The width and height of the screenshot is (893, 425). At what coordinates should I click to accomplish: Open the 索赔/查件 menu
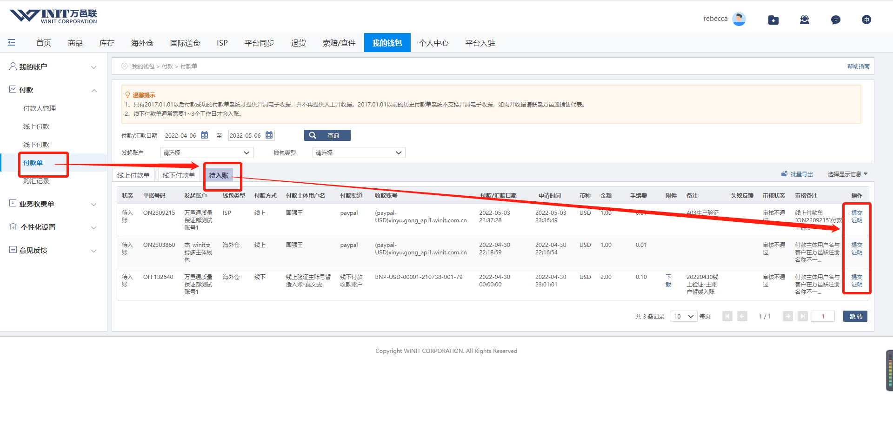click(x=339, y=43)
